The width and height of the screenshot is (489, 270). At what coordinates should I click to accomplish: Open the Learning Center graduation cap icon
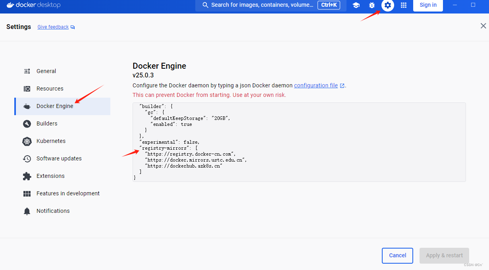point(356,5)
